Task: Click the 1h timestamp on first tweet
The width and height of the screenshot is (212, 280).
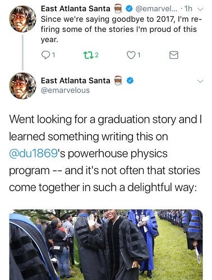Action: (188, 9)
